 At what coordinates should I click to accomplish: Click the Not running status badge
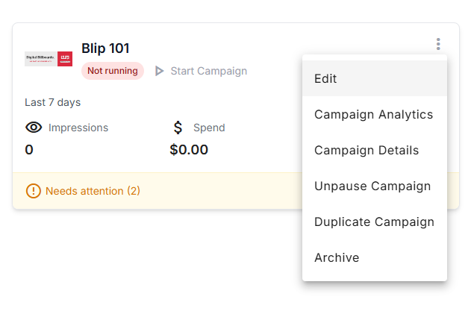pos(113,71)
